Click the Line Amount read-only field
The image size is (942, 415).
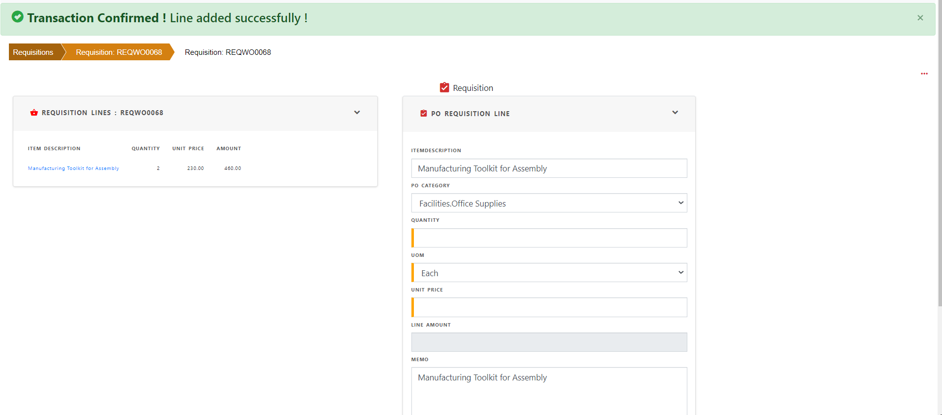click(549, 342)
